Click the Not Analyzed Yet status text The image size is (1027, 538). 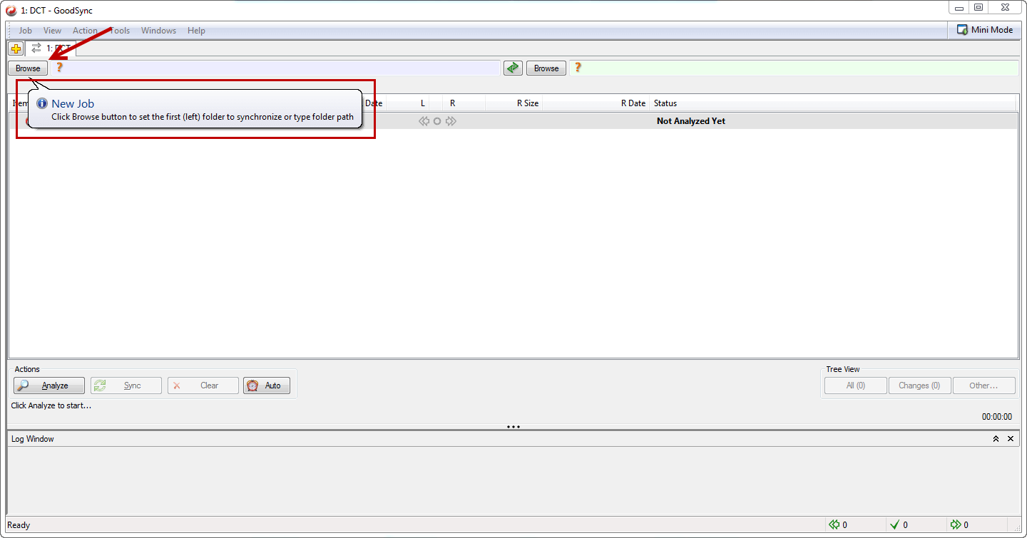point(691,121)
